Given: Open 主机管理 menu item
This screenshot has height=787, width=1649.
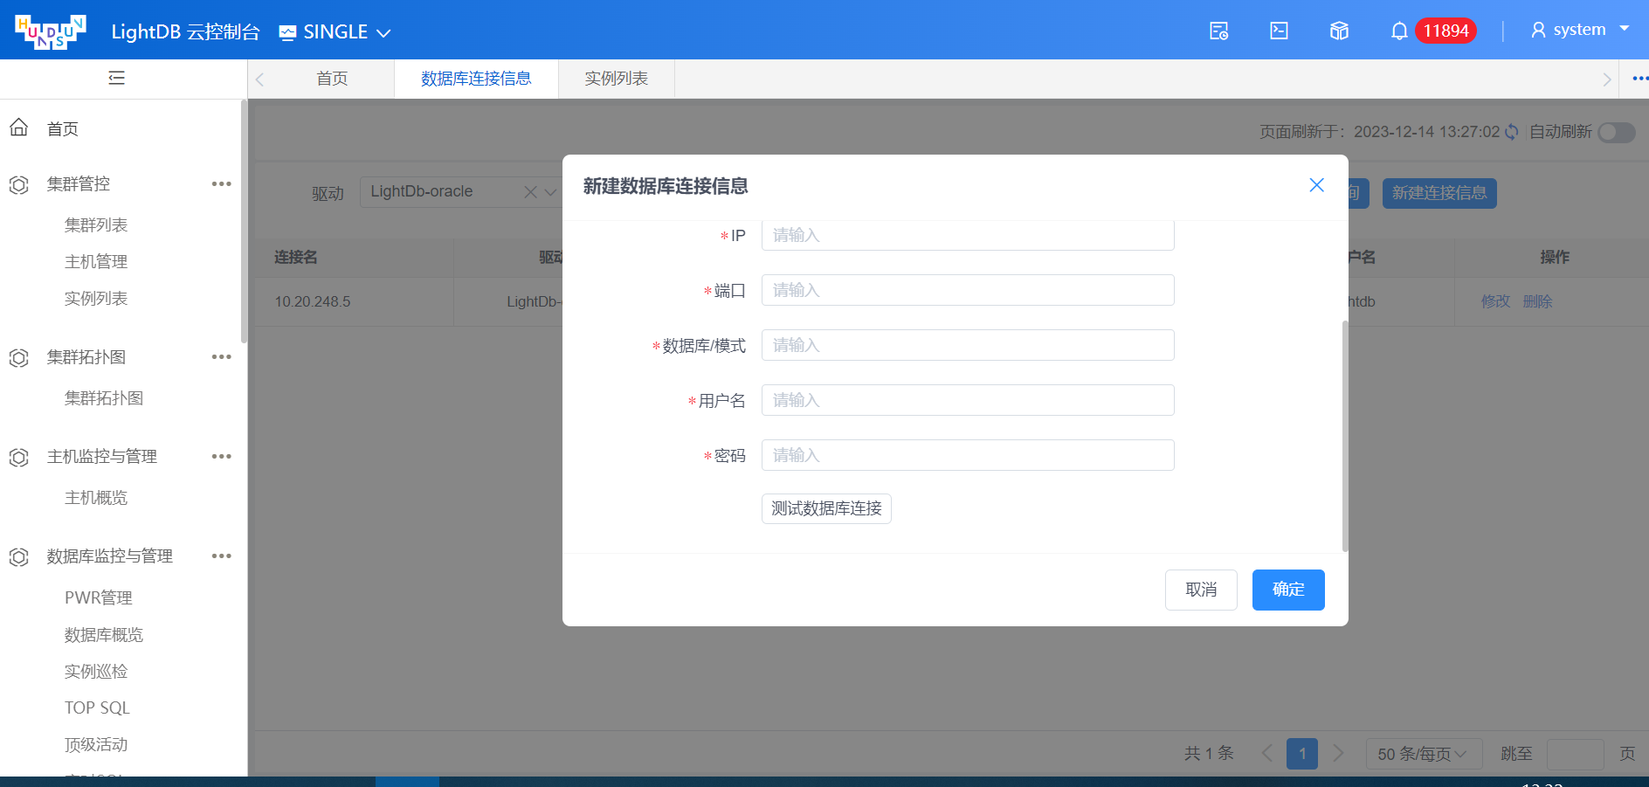Looking at the screenshot, I should click(x=96, y=262).
